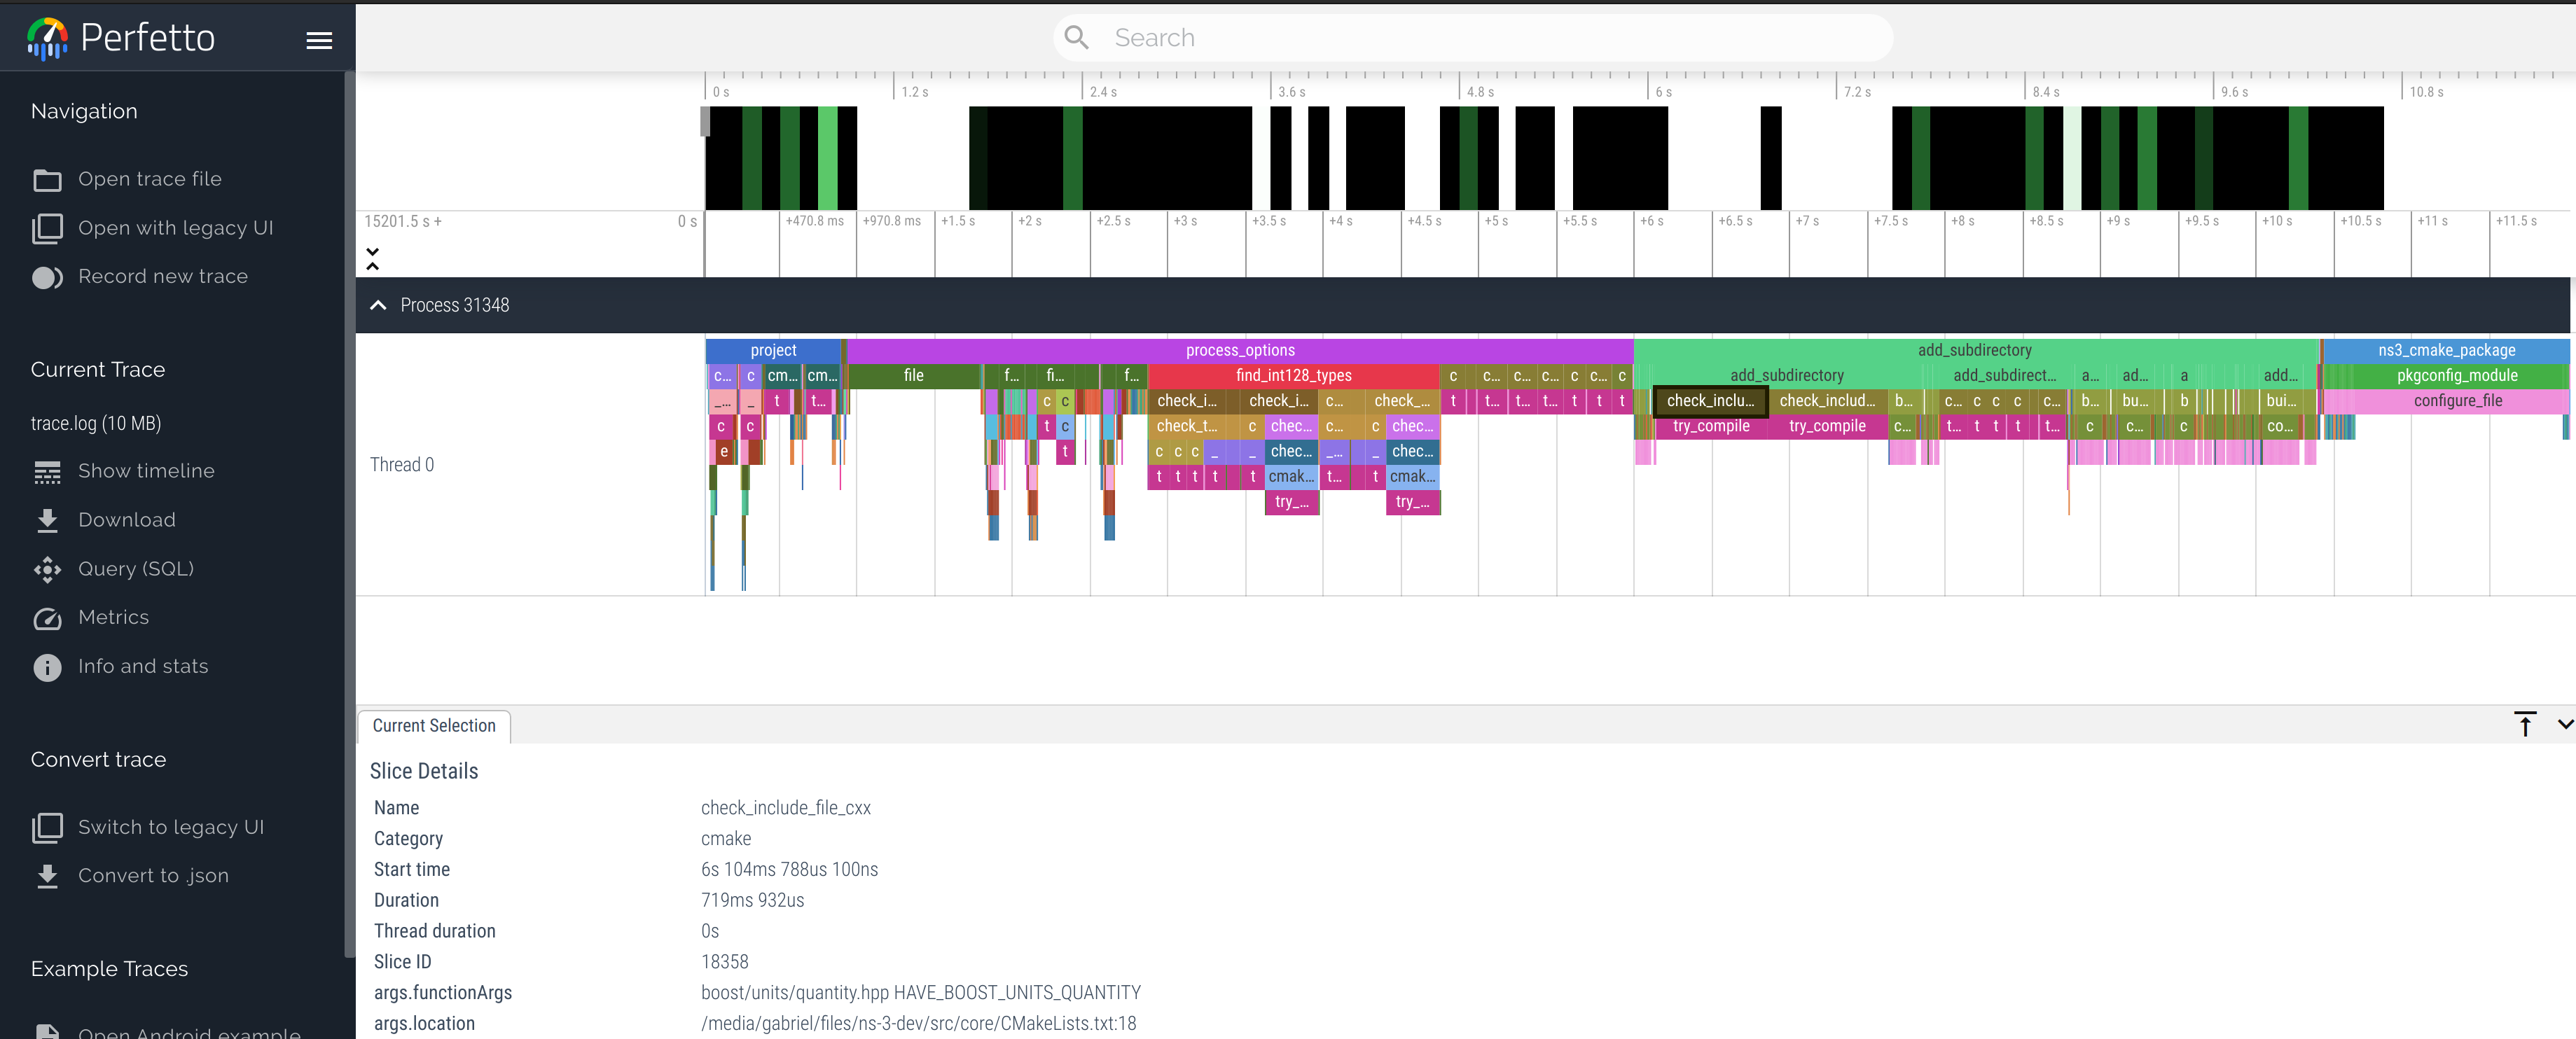Select Record new trace in the sidebar
The width and height of the screenshot is (2576, 1039).
click(x=163, y=276)
